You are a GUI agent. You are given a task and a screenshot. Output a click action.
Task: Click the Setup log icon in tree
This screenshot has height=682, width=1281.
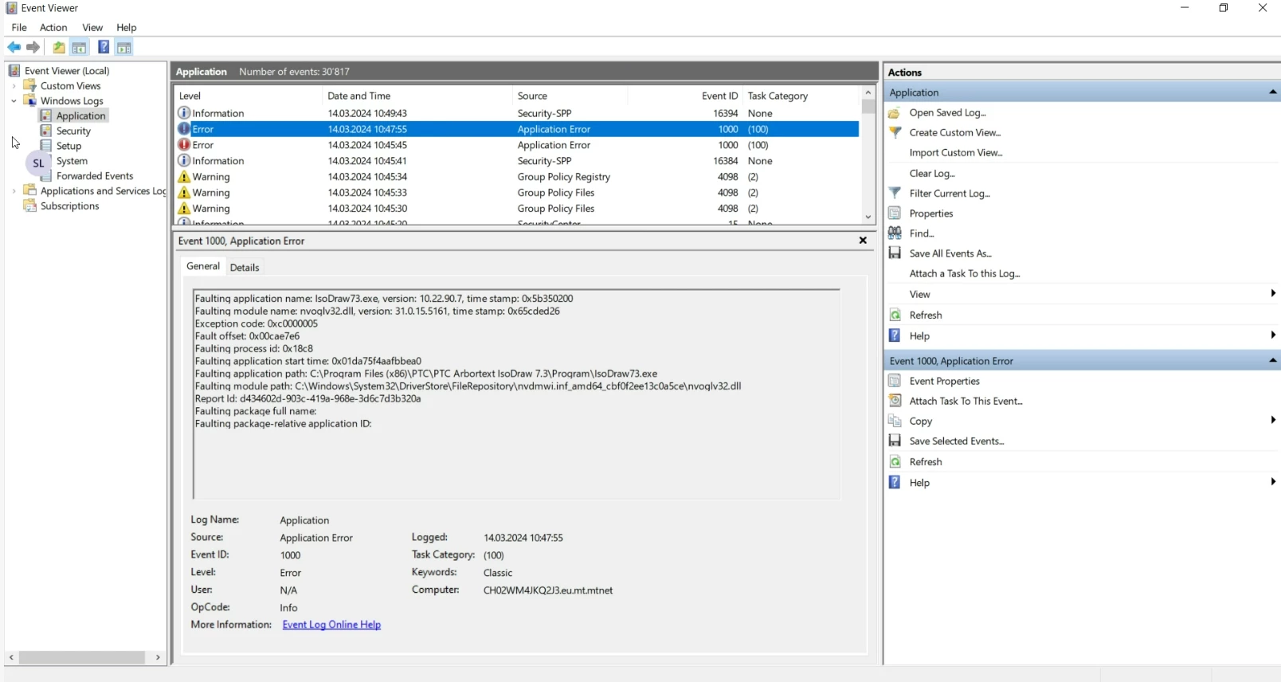tap(46, 146)
